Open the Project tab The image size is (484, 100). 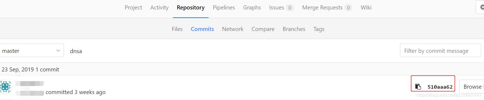pyautogui.click(x=133, y=8)
